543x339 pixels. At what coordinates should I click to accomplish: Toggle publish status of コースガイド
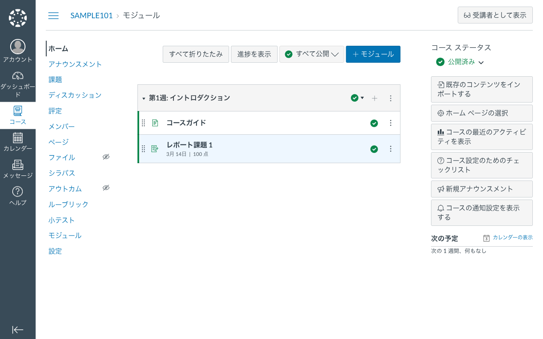click(374, 123)
